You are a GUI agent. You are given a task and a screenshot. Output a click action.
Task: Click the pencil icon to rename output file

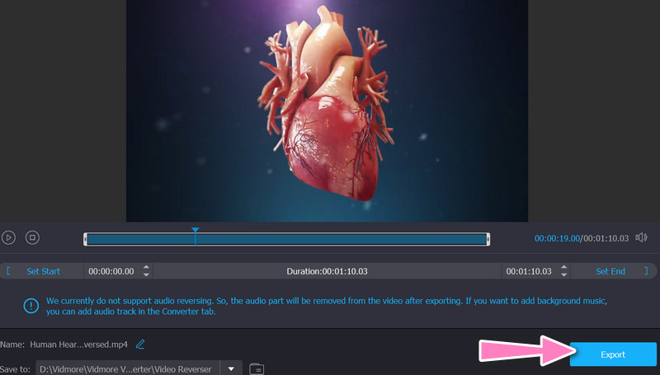click(140, 344)
